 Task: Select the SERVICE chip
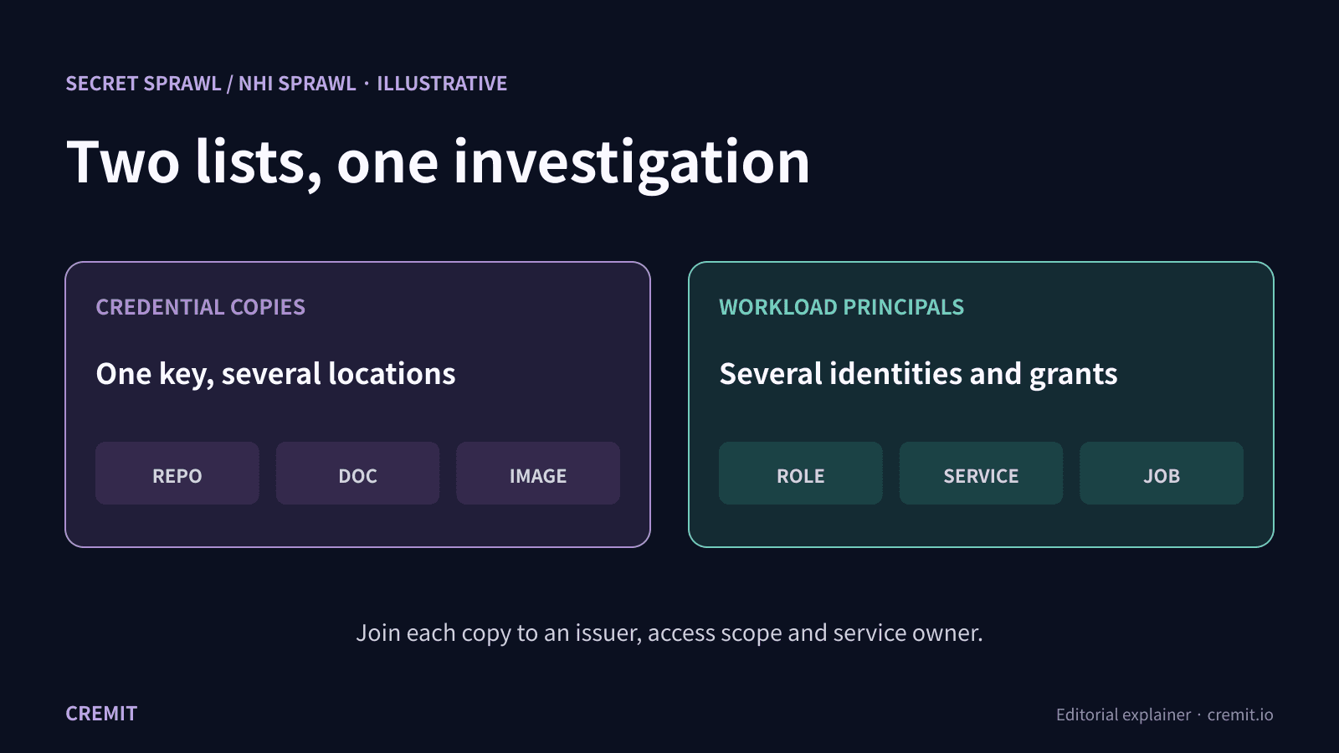[981, 474]
